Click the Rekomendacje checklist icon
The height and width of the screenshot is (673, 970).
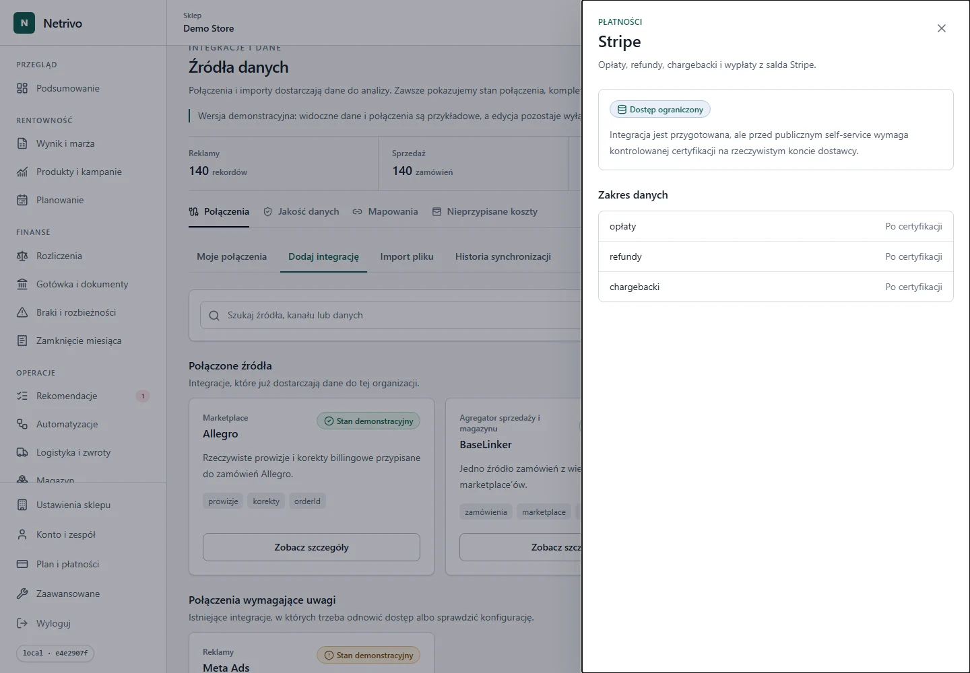(x=22, y=396)
